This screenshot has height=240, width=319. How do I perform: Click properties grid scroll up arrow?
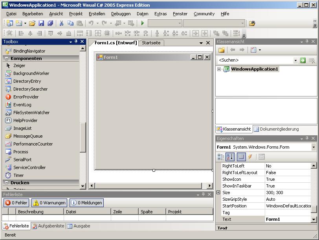coord(313,165)
